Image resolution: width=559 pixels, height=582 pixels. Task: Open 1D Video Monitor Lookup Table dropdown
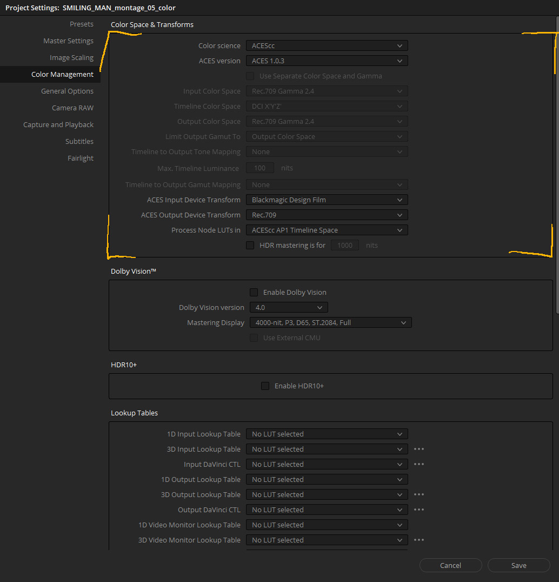327,525
